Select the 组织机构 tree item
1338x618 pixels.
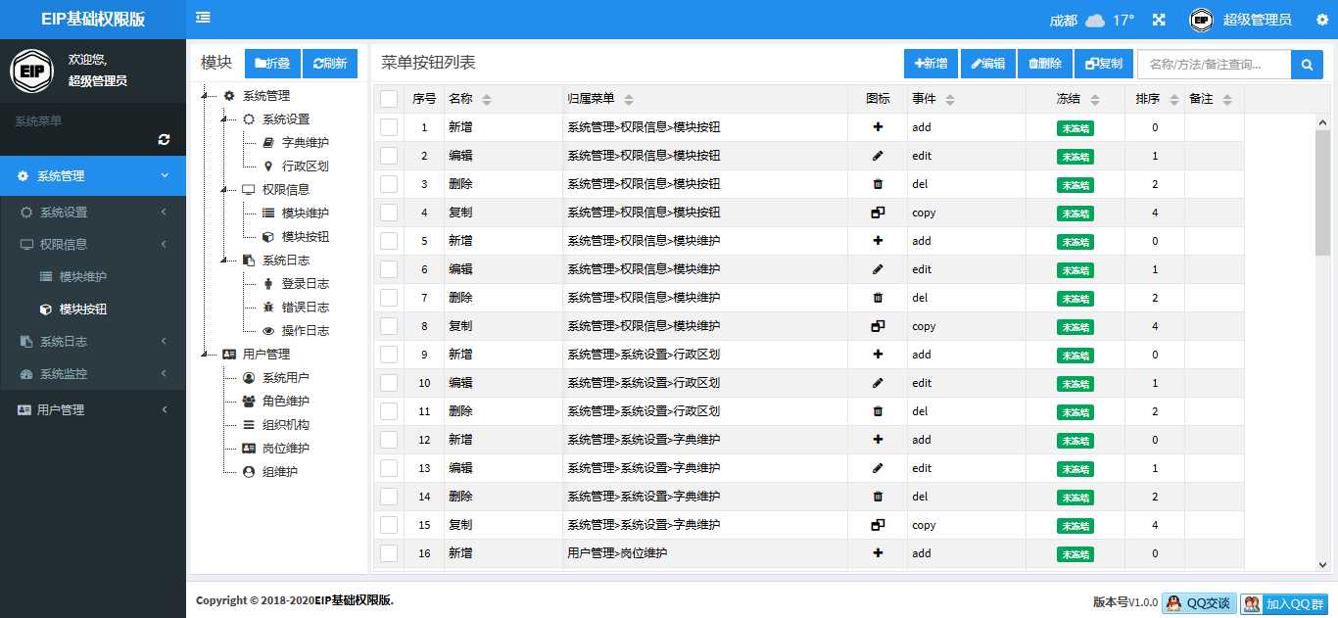[285, 425]
